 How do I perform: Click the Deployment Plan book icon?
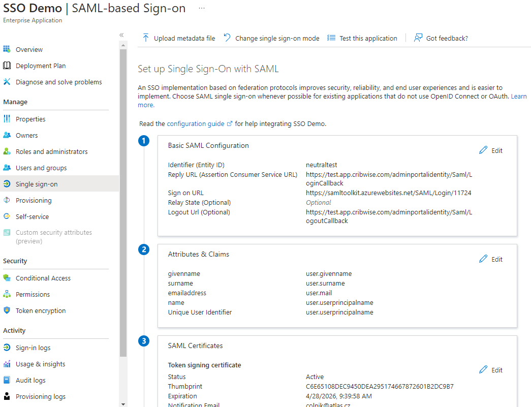click(x=7, y=66)
